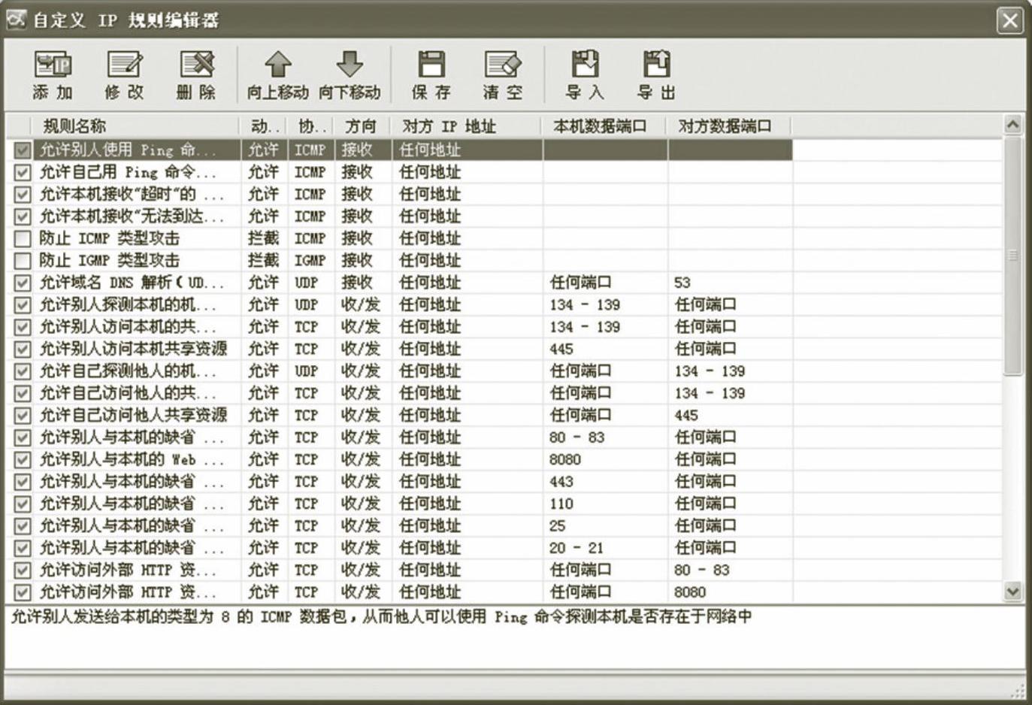Click the remote port cell showing 53

click(x=682, y=283)
